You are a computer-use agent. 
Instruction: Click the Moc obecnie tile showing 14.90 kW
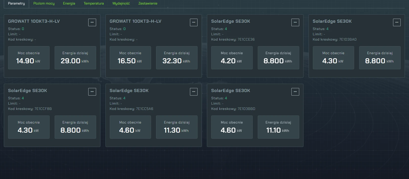(29, 58)
